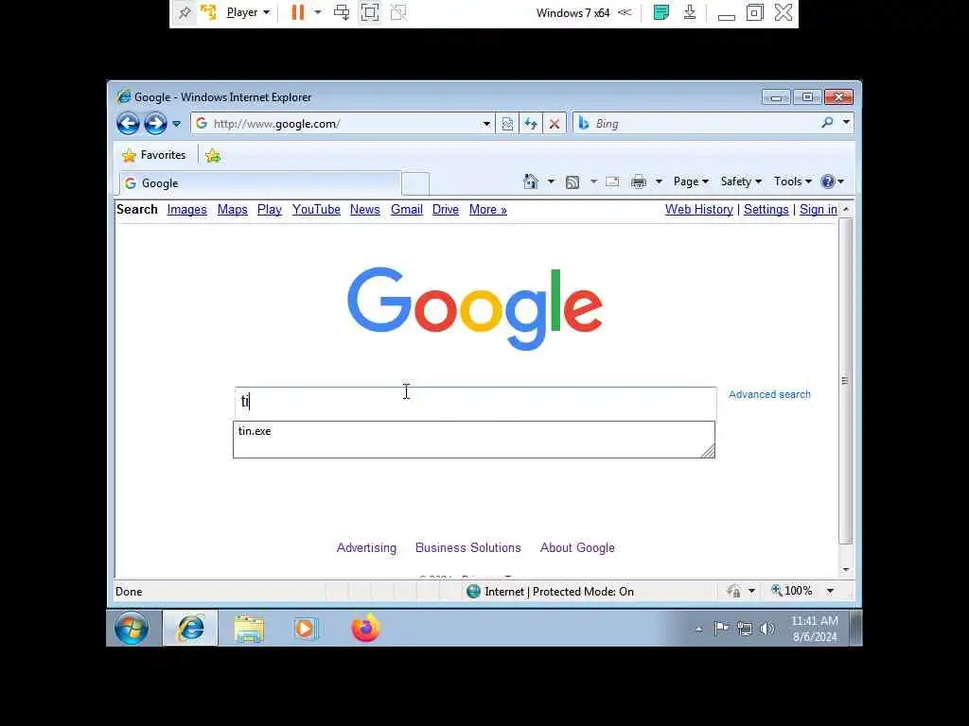Expand Home button dropdown arrow

[551, 181]
